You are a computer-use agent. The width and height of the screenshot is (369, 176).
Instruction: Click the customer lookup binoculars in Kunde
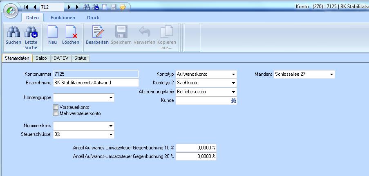[233, 100]
